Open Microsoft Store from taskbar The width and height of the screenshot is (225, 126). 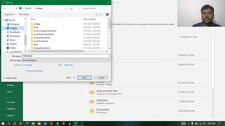pos(39,124)
